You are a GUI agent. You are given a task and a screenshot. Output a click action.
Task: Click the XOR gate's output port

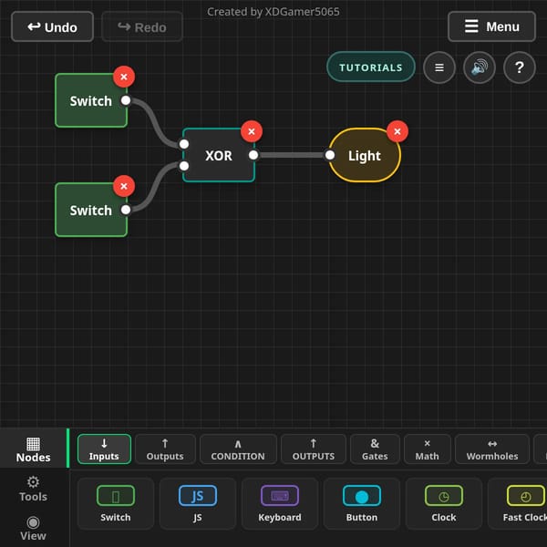pos(253,155)
